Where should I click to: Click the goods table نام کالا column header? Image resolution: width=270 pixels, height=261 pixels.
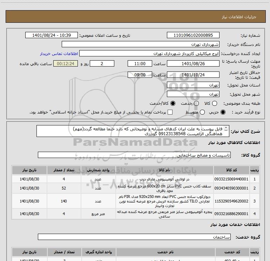tap(164, 170)
